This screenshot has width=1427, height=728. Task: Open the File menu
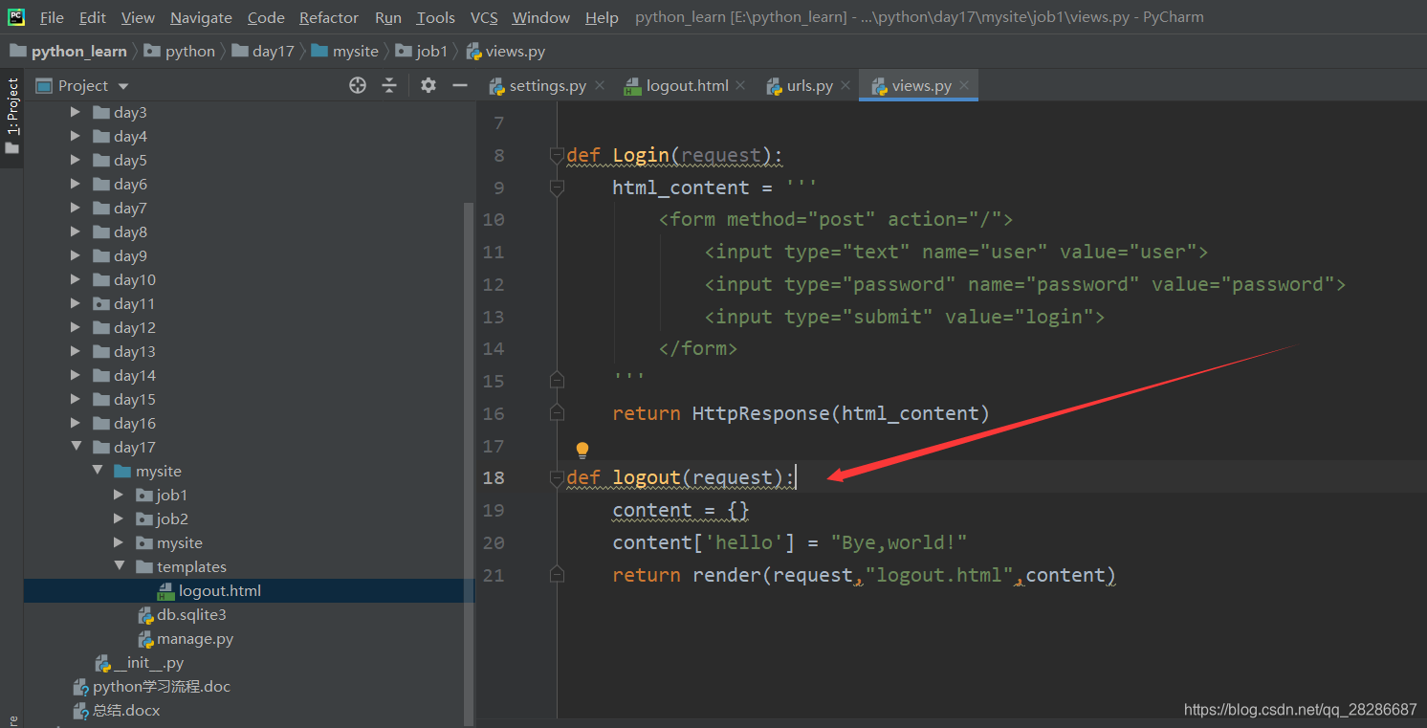coord(52,17)
